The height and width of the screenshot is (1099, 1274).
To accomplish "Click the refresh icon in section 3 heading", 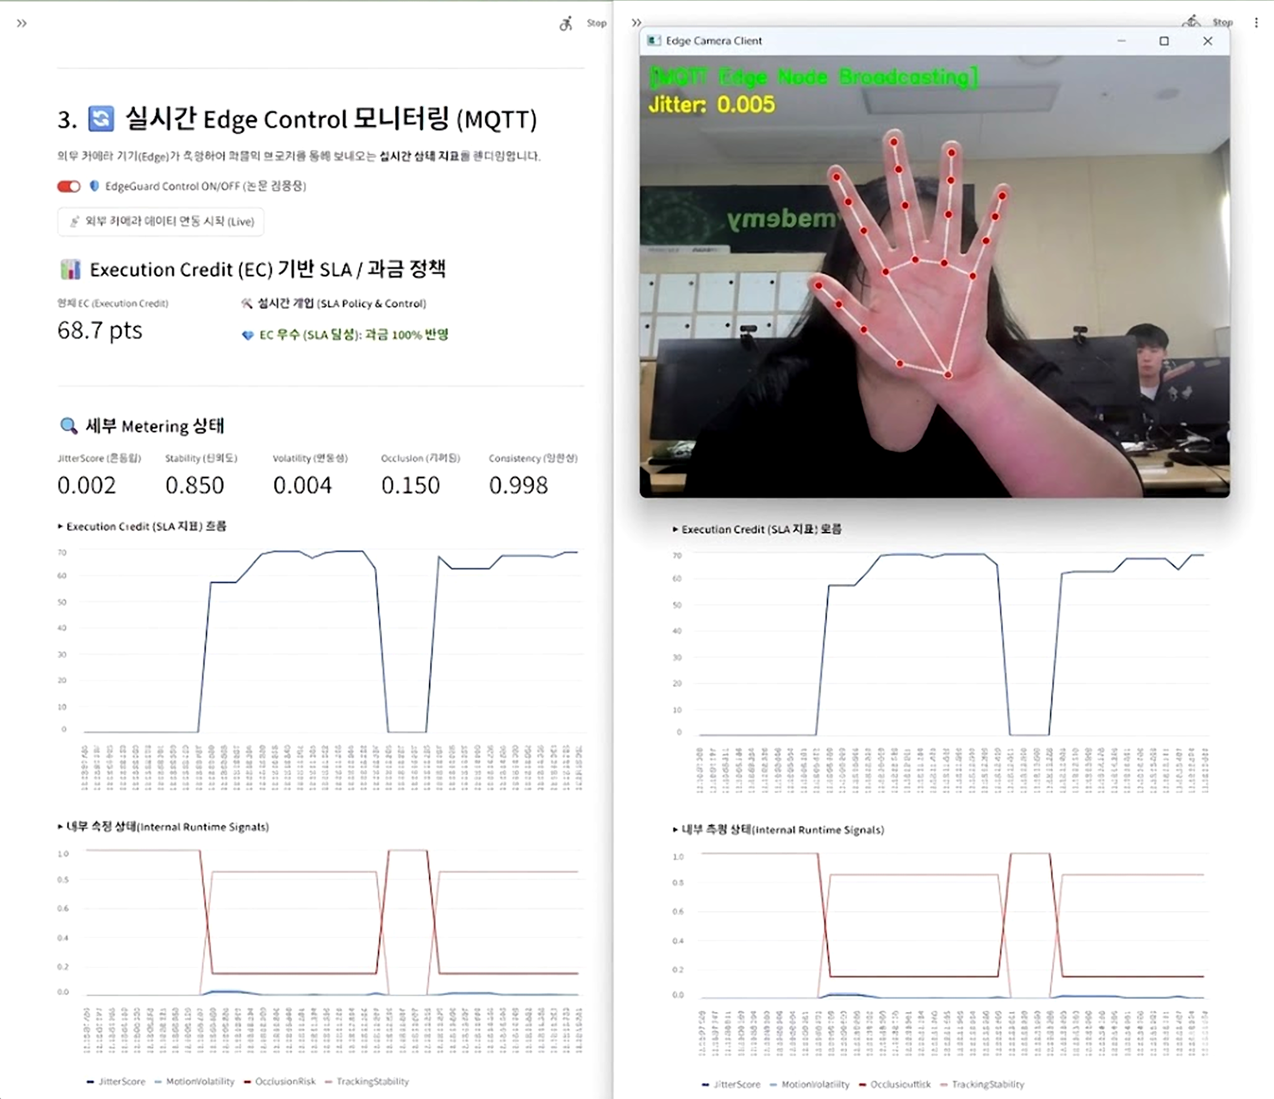I will (101, 119).
